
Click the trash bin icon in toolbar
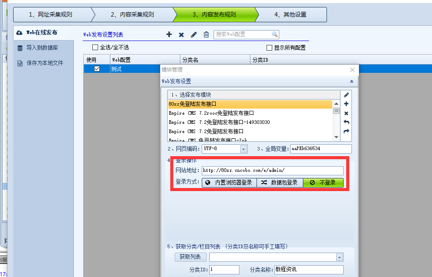tap(206, 34)
